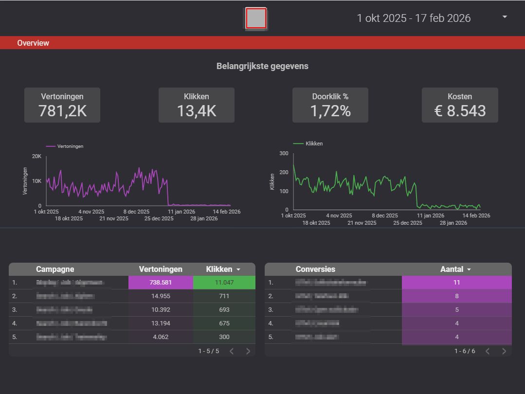The image size is (525, 394).
Task: Select the purple 738.581 impressions cell
Action: [161, 282]
